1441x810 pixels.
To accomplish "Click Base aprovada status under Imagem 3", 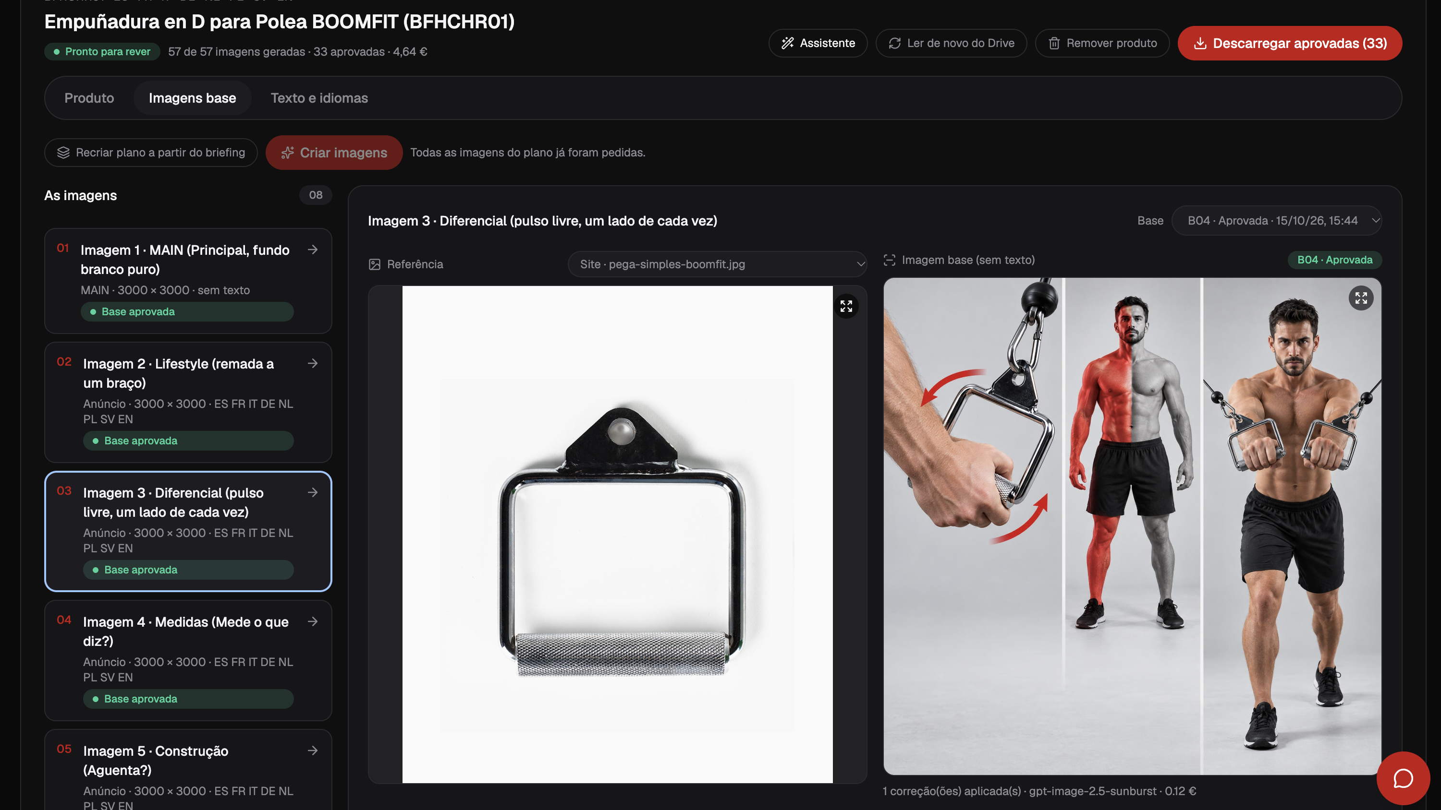I will point(188,570).
